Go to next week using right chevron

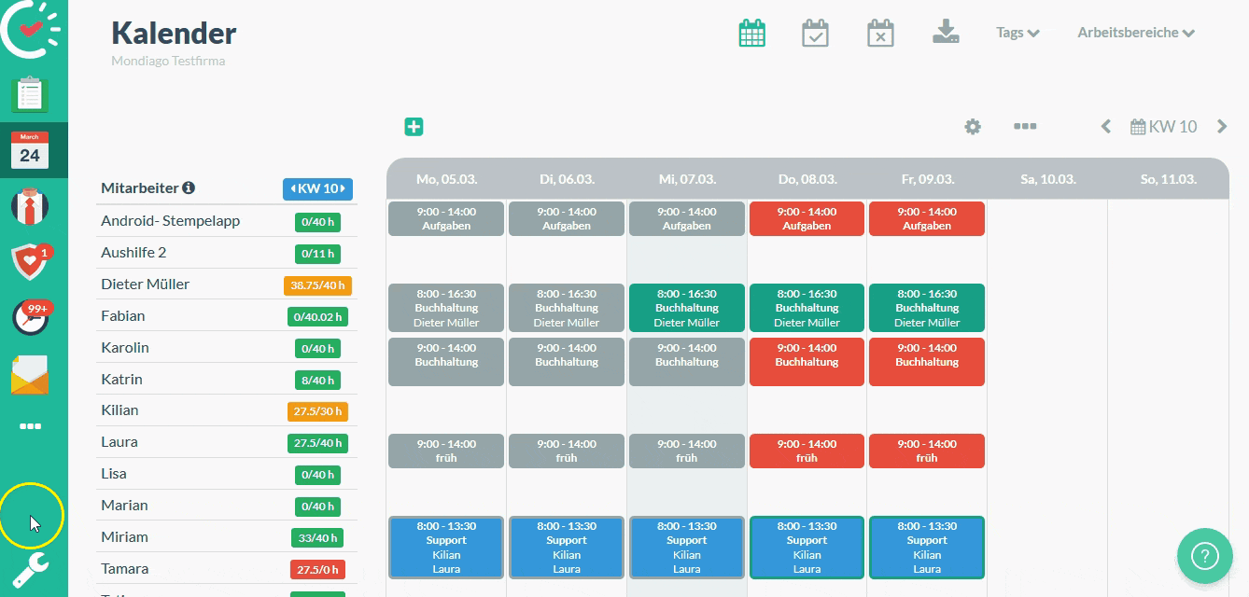(x=1221, y=127)
